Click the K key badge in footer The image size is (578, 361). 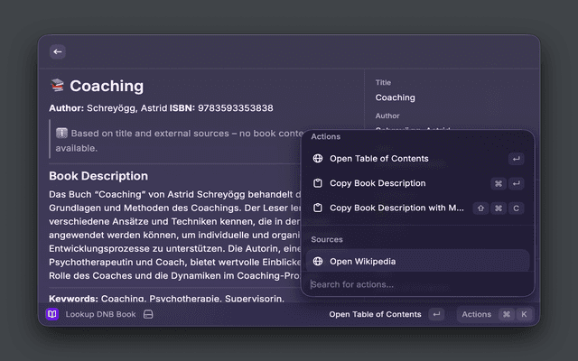[524, 314]
